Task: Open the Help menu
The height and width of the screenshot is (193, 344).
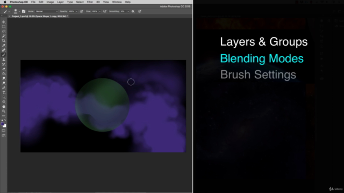Action: tap(128, 2)
